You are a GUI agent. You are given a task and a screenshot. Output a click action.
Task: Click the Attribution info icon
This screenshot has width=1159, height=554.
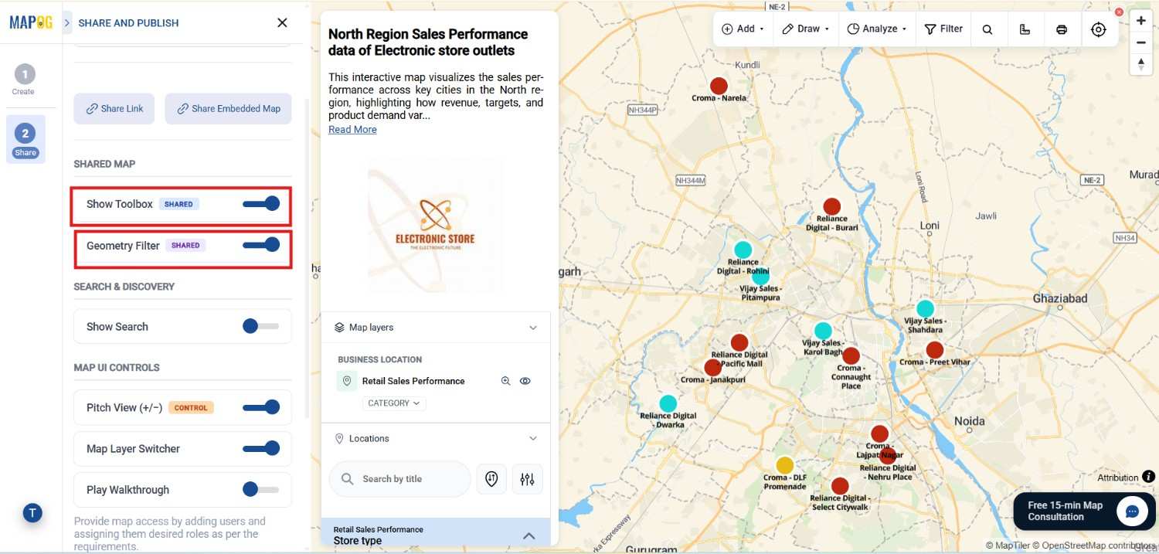(x=1150, y=477)
